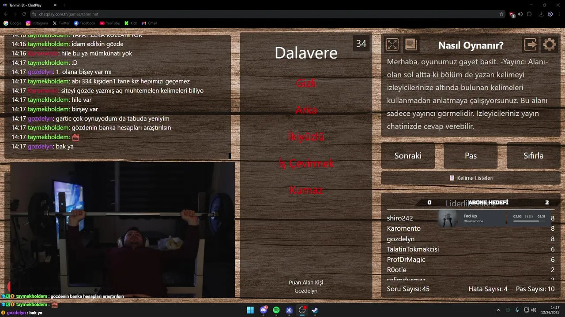
Task: Open browser downloads icon
Action: [x=541, y=14]
